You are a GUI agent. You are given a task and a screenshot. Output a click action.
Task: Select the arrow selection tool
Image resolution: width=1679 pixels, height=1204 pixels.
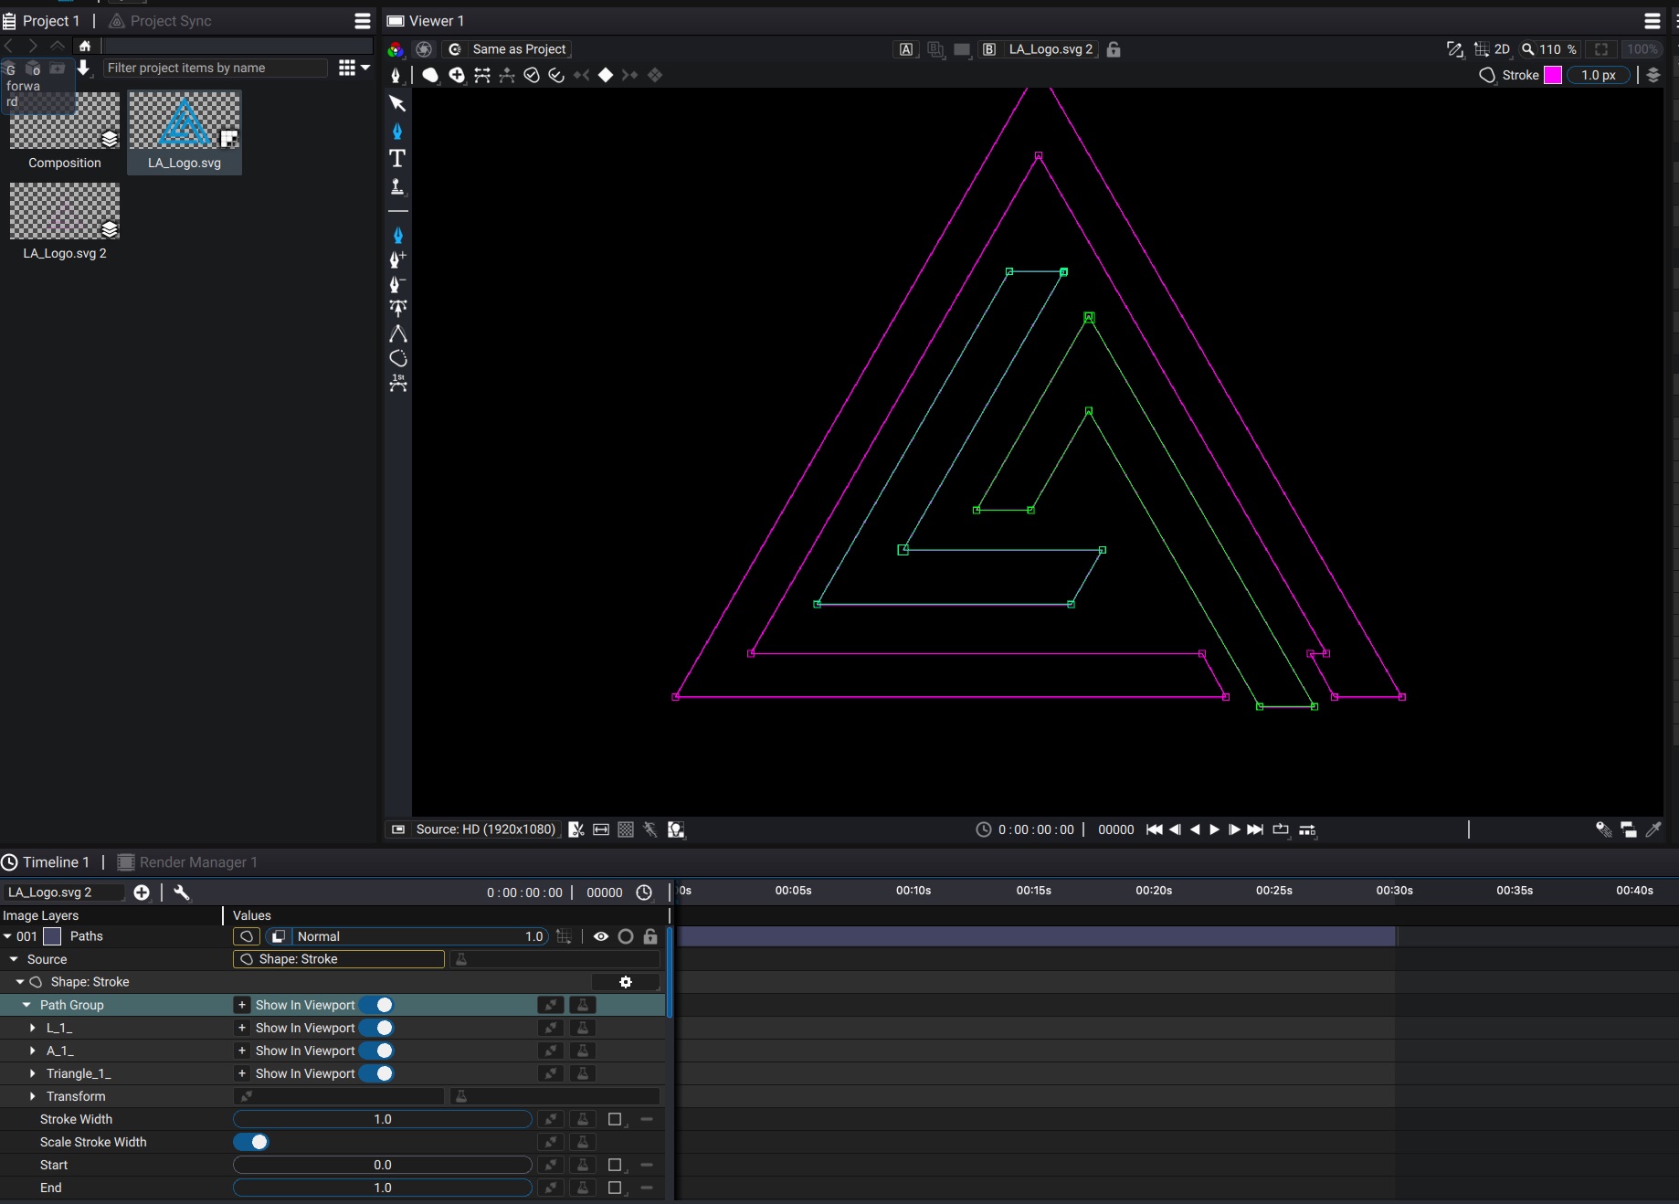397,103
